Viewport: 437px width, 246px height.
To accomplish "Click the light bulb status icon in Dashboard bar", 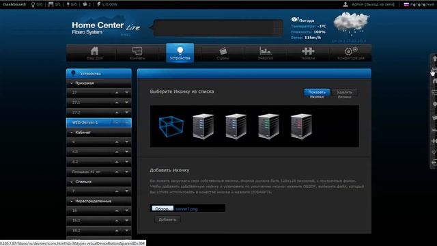I will pyautogui.click(x=33, y=5).
